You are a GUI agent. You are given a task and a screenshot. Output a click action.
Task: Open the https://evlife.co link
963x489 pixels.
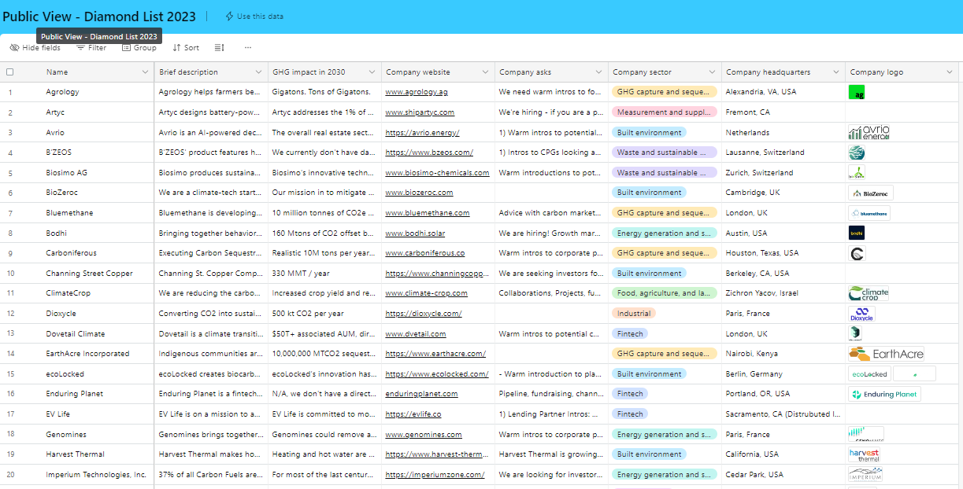413,414
